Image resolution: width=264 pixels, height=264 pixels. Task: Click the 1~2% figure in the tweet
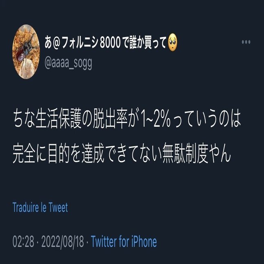(155, 119)
